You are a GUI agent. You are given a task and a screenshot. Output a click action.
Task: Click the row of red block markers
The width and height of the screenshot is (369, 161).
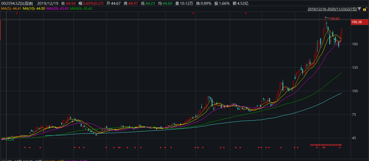[326, 145]
